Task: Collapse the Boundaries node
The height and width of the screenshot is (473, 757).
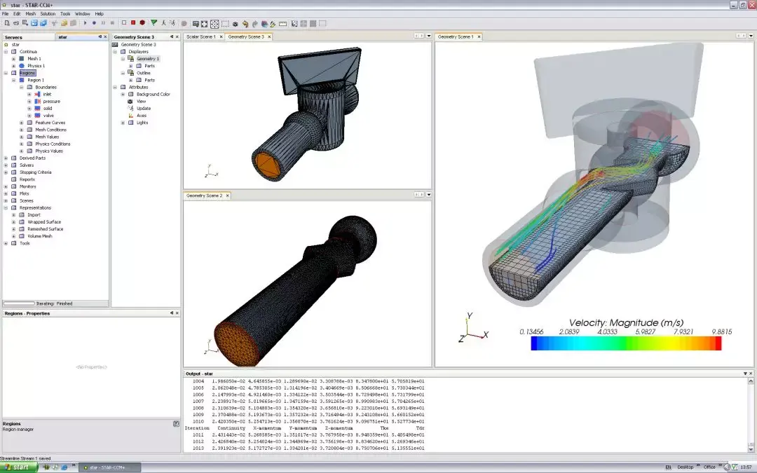Action: click(x=21, y=88)
